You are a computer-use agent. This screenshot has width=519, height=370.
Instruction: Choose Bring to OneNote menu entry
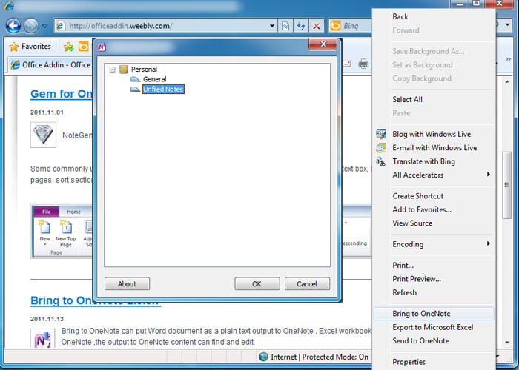pyautogui.click(x=434, y=314)
